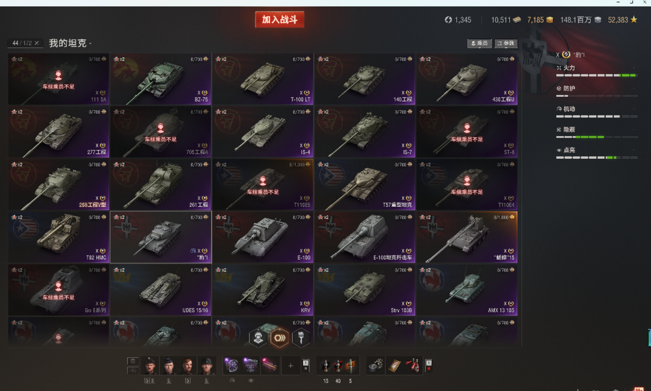This screenshot has height=391, width=651.
Task: Select the first shell type with count 15
Action: [x=326, y=366]
